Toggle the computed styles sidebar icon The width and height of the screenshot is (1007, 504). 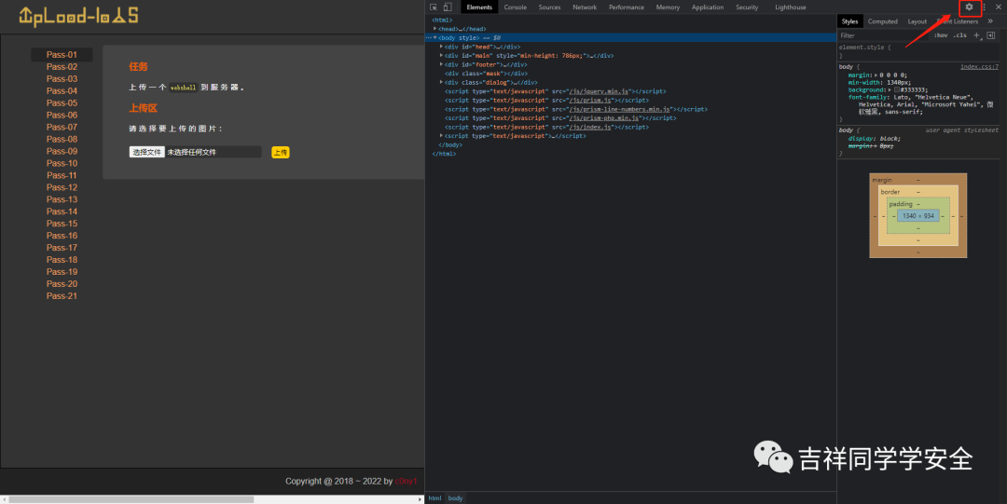(991, 35)
